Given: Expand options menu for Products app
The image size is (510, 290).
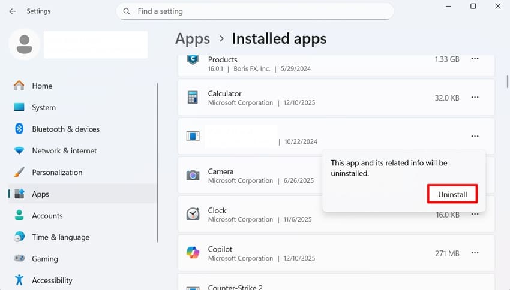Looking at the screenshot, I should pyautogui.click(x=475, y=59).
